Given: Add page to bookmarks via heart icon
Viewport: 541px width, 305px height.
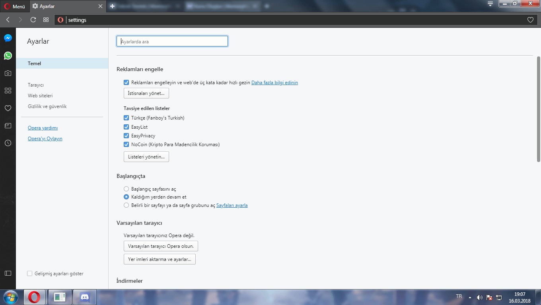Looking at the screenshot, I should point(530,20).
